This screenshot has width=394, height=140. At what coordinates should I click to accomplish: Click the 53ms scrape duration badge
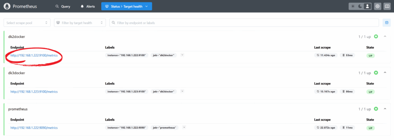[347, 55]
